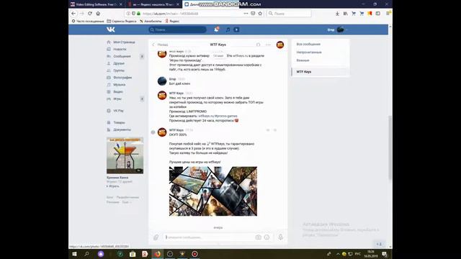The width and height of the screenshot is (461, 259).
Task: Open the Windows Start menu
Action: pyautogui.click(x=74, y=254)
